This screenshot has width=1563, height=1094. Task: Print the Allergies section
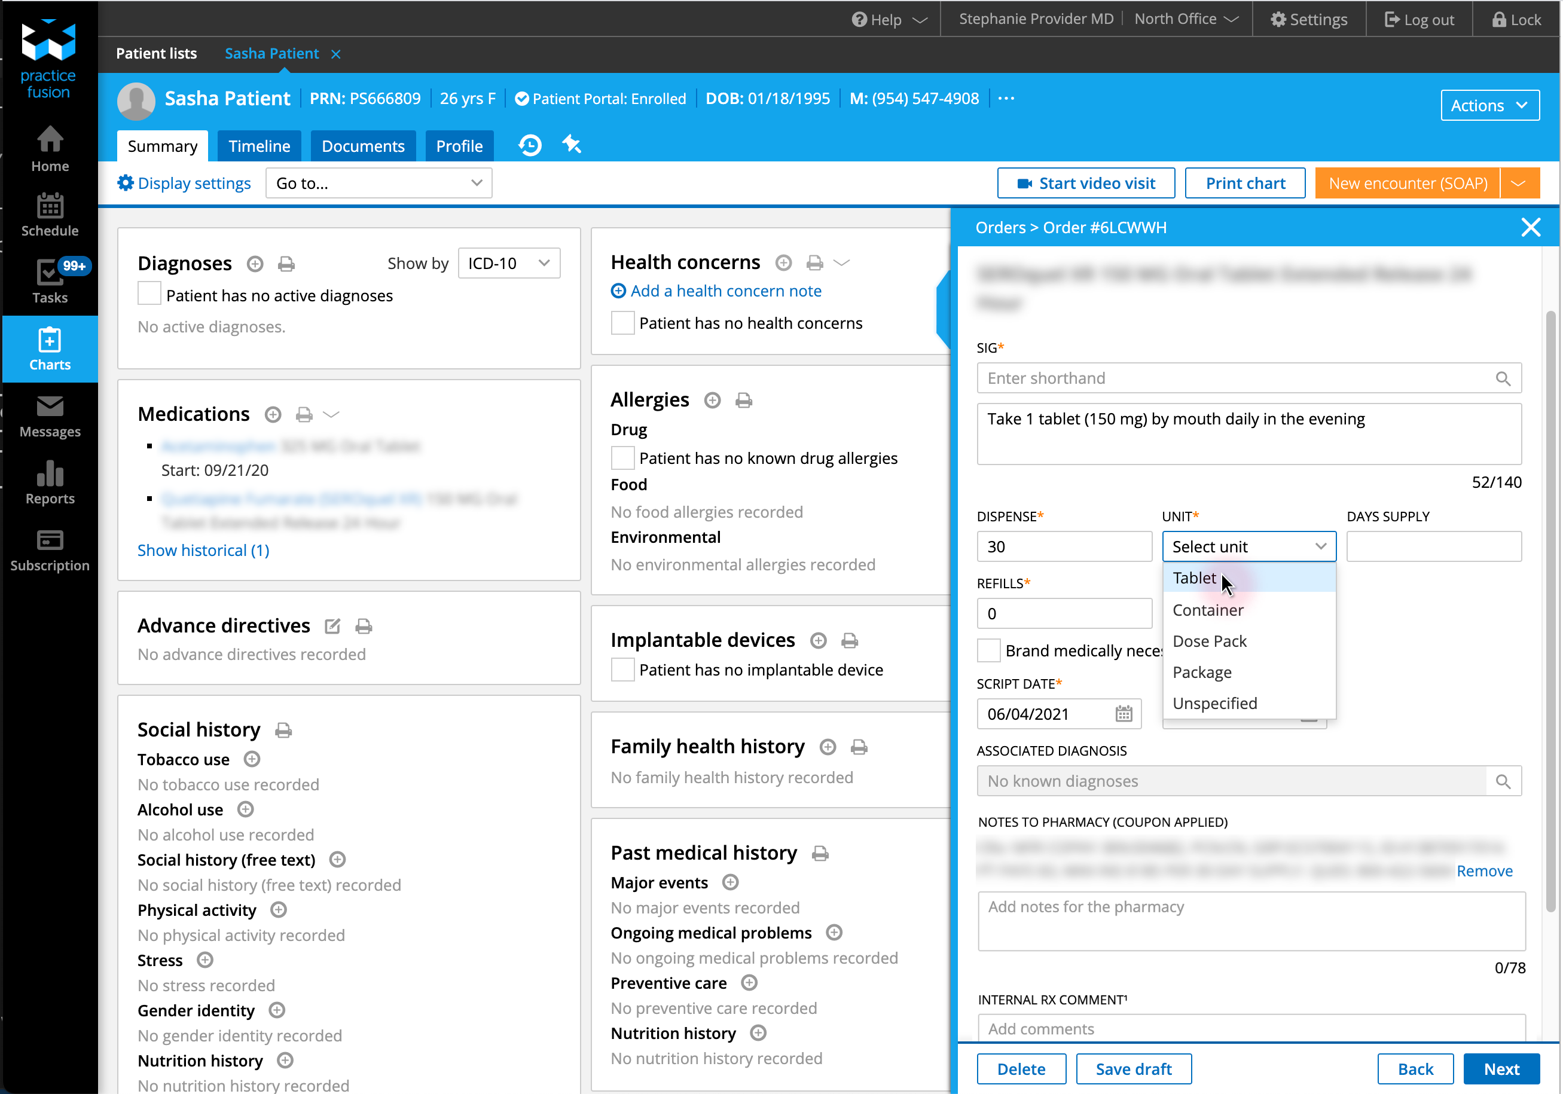(x=743, y=401)
